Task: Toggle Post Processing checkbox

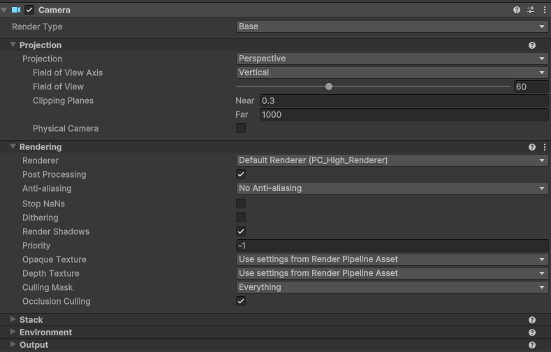Action: click(x=241, y=174)
